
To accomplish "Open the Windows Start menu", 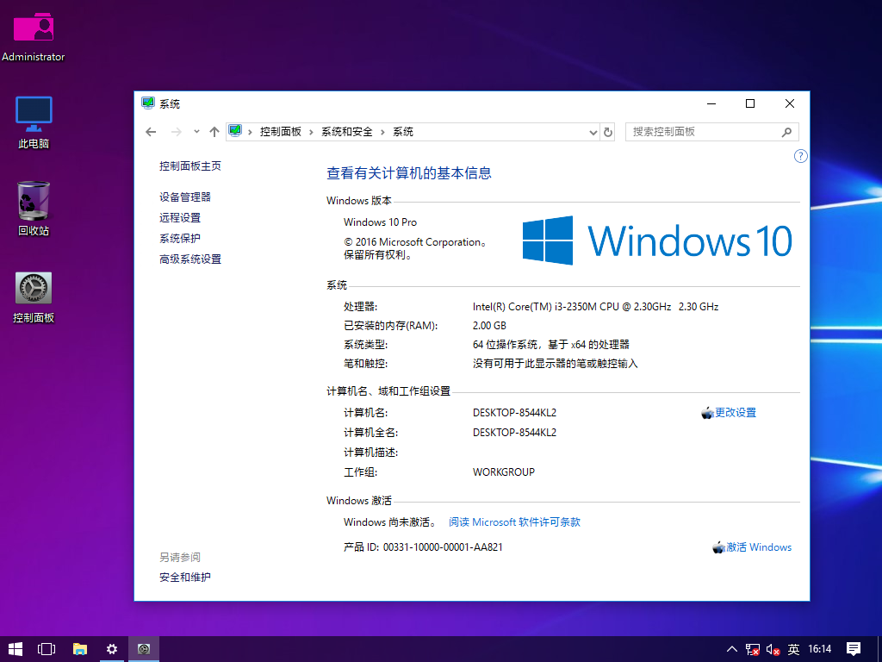I will [16, 649].
